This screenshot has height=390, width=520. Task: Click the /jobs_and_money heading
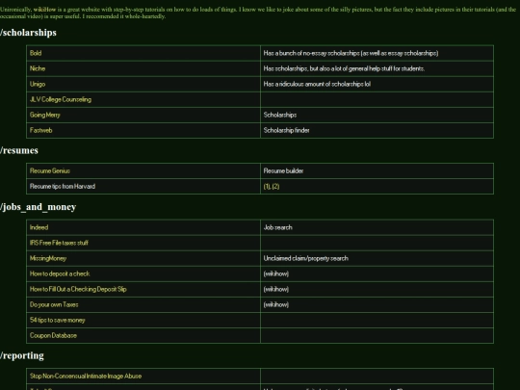pyautogui.click(x=39, y=207)
